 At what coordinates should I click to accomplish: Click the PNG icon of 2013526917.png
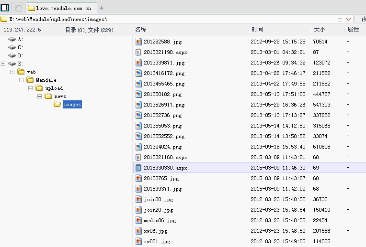[138, 105]
